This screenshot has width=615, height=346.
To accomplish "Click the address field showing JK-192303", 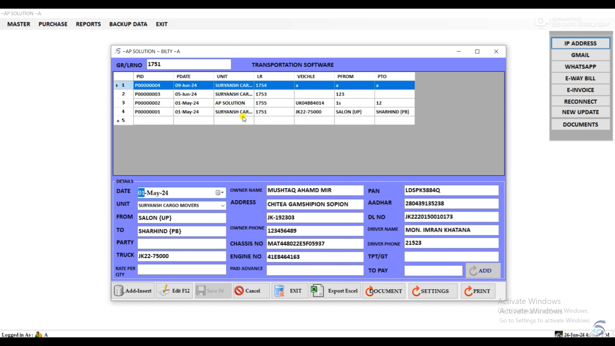I will tap(315, 217).
